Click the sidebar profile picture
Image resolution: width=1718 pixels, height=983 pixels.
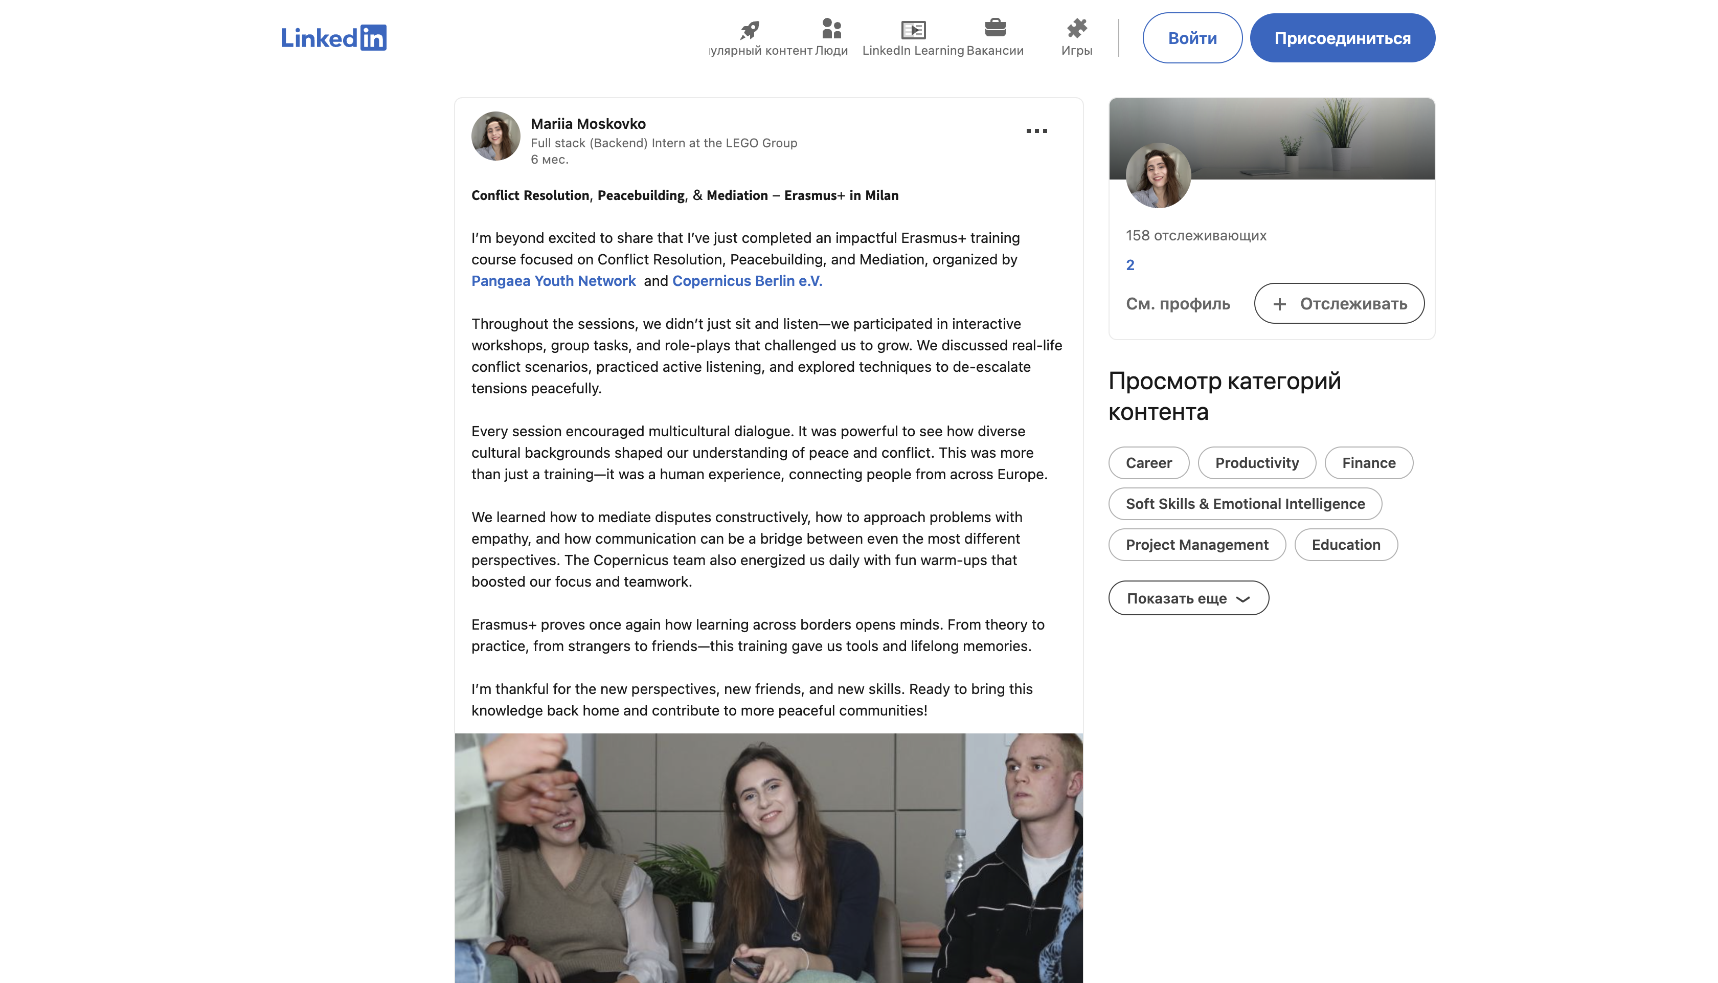pos(1158,175)
